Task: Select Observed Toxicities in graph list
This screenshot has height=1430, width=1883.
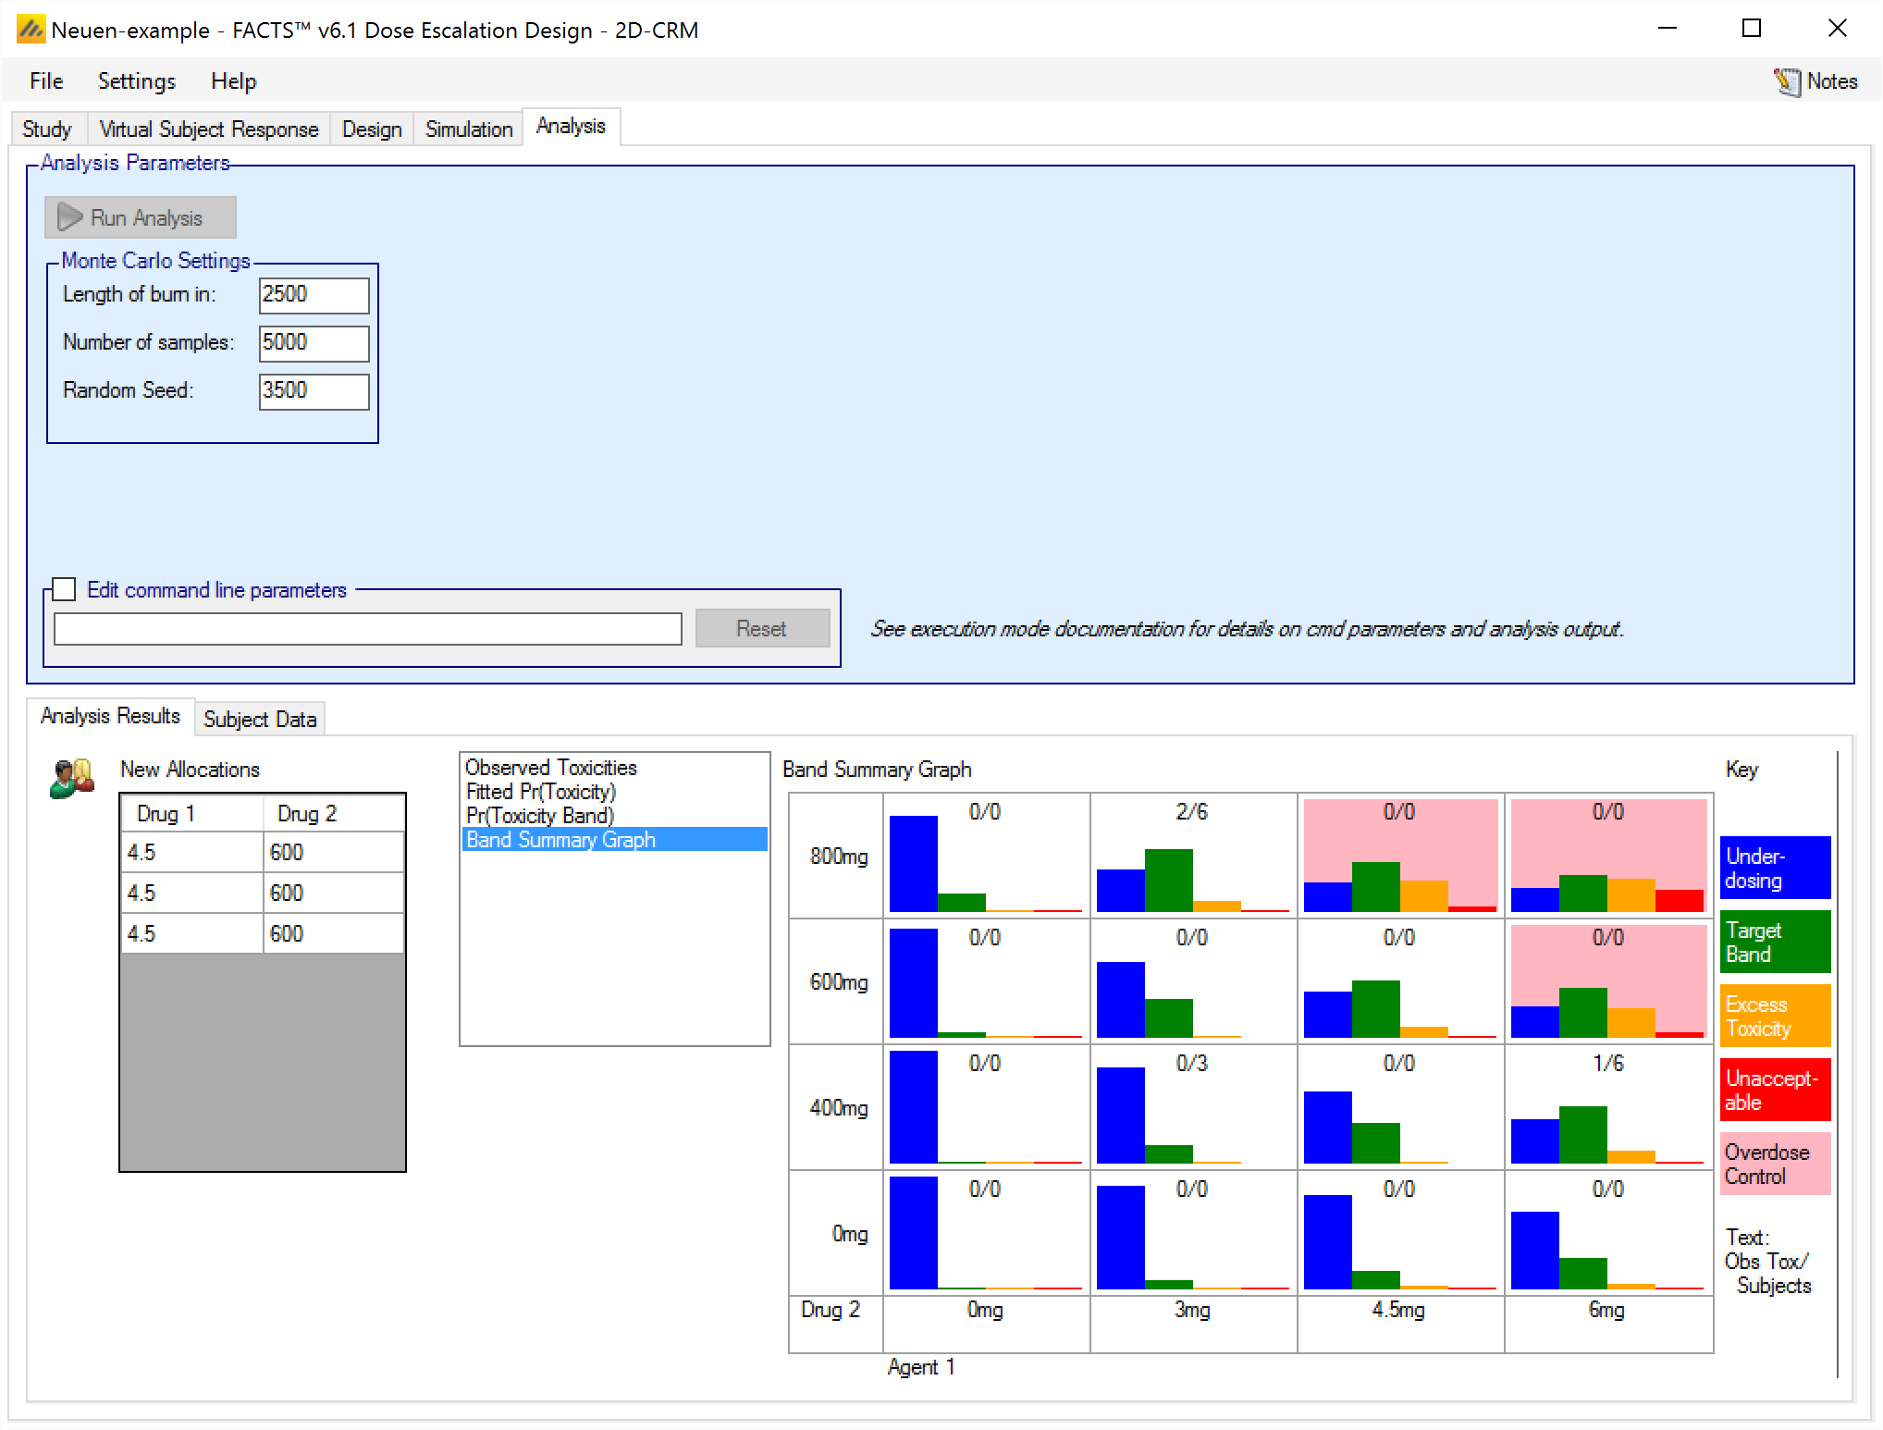Action: coord(551,768)
